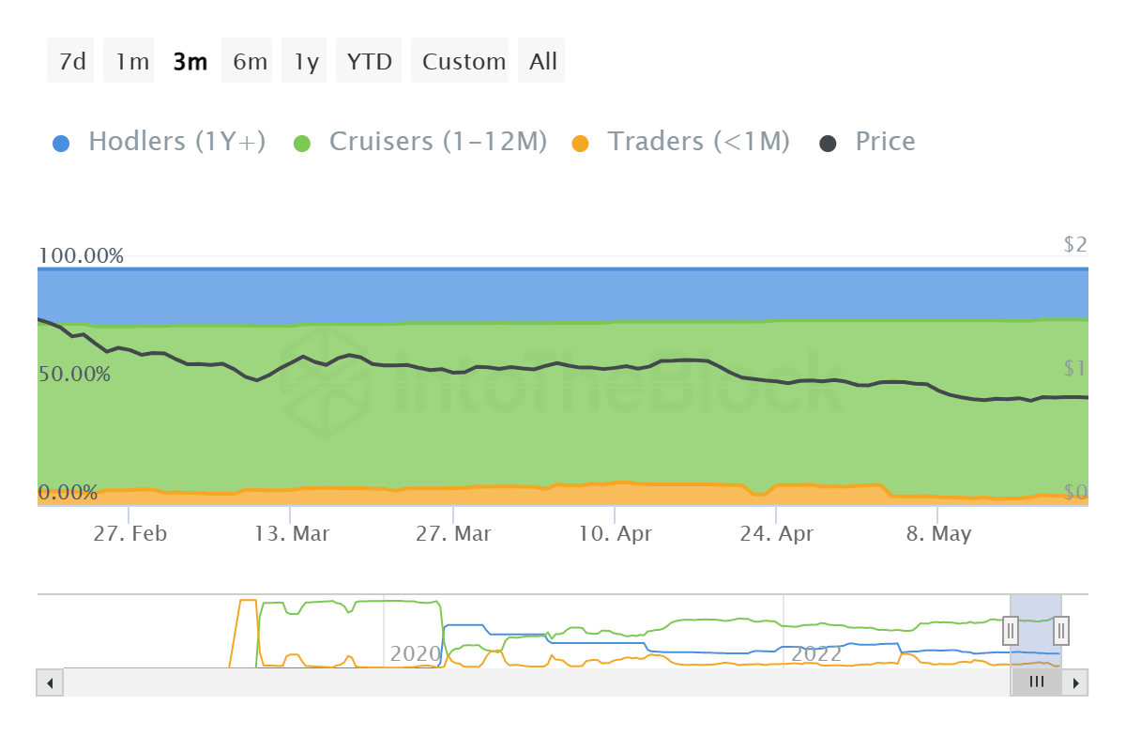Open the Custom date range option
The height and width of the screenshot is (751, 1126).
click(461, 60)
